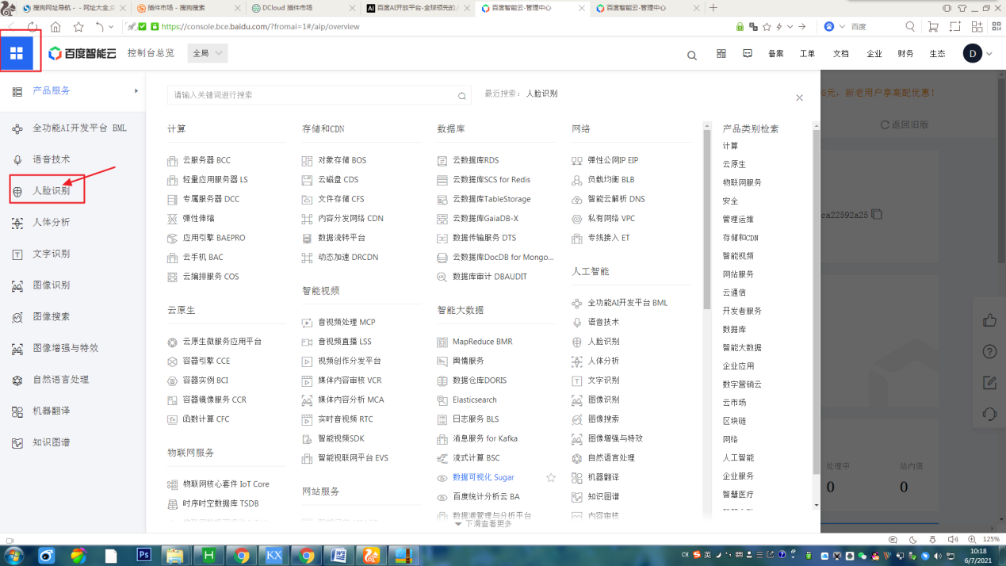Viewport: 1006px width, 566px height.
Task: Click the help question mark icon on right
Action: tap(989, 351)
